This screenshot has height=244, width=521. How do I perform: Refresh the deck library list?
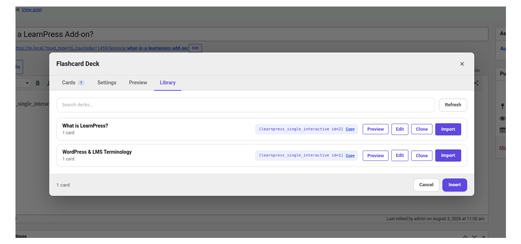[x=453, y=105]
